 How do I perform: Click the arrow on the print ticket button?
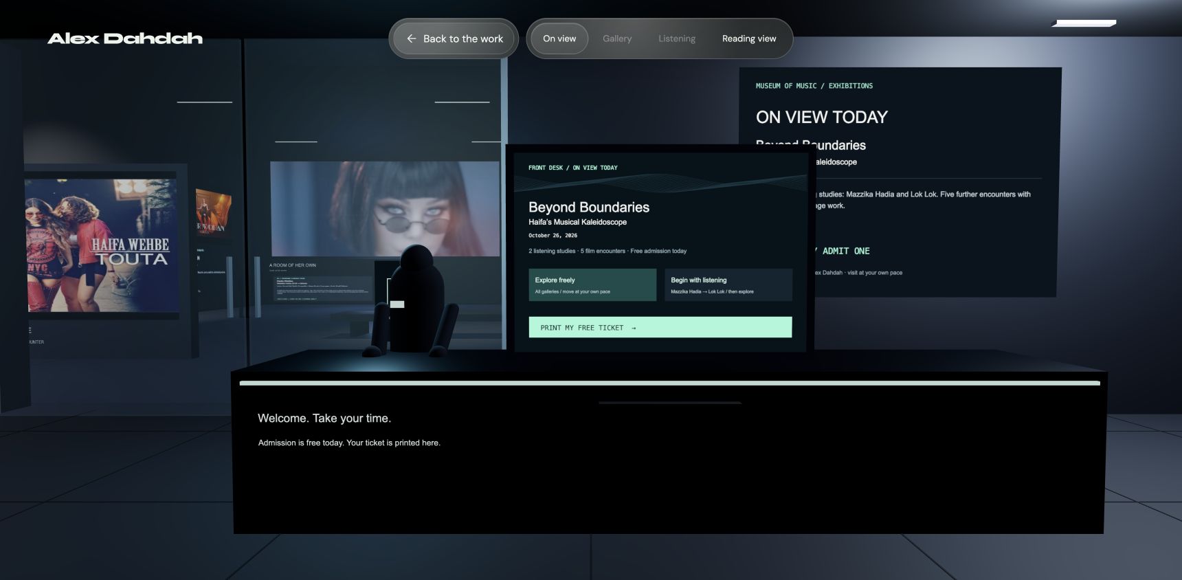634,328
